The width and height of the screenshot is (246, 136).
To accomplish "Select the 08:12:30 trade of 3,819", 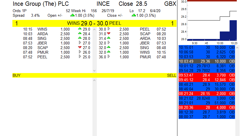I will coord(207,112).
